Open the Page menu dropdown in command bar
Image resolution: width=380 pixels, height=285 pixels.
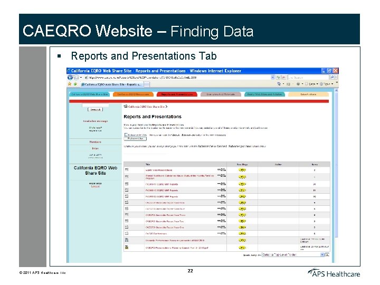coord(312,84)
